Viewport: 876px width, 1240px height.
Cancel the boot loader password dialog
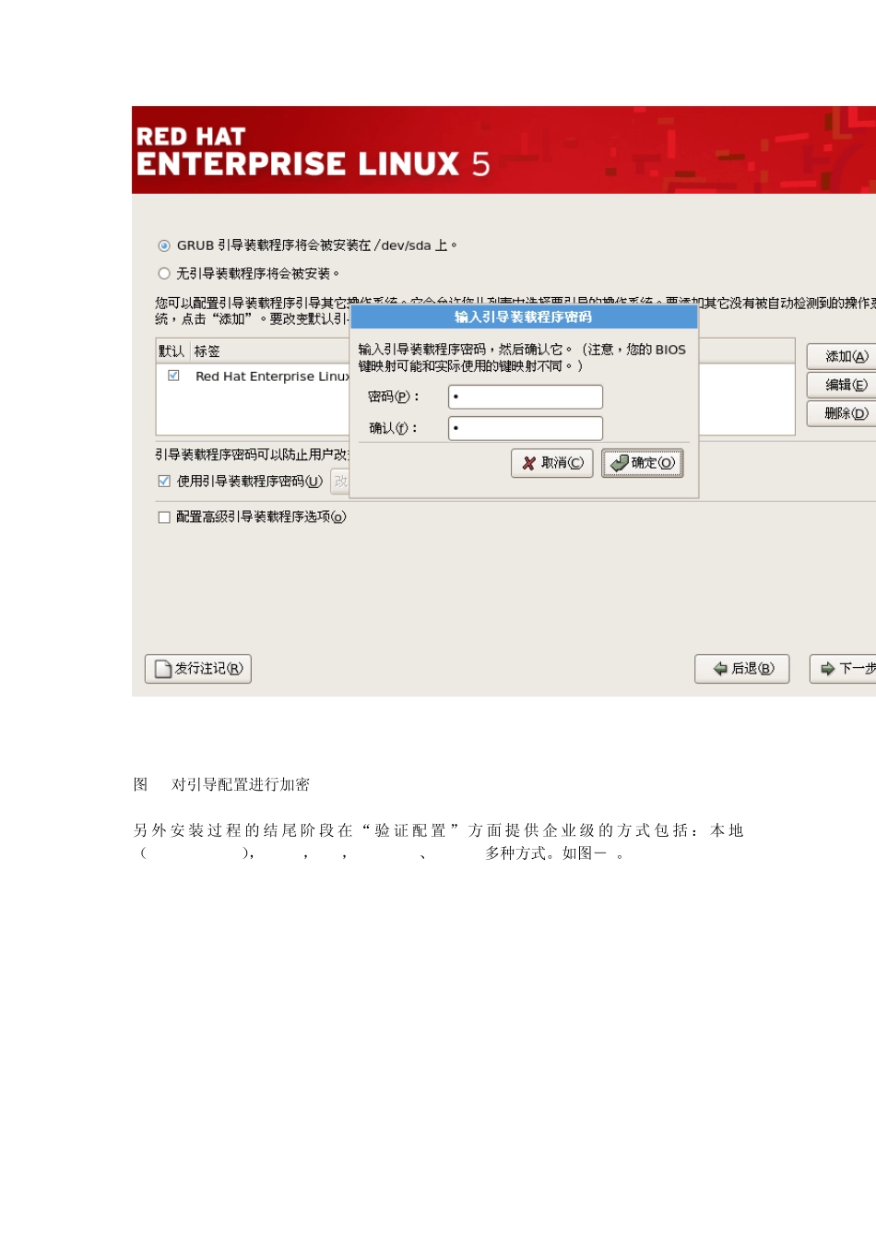click(x=552, y=463)
